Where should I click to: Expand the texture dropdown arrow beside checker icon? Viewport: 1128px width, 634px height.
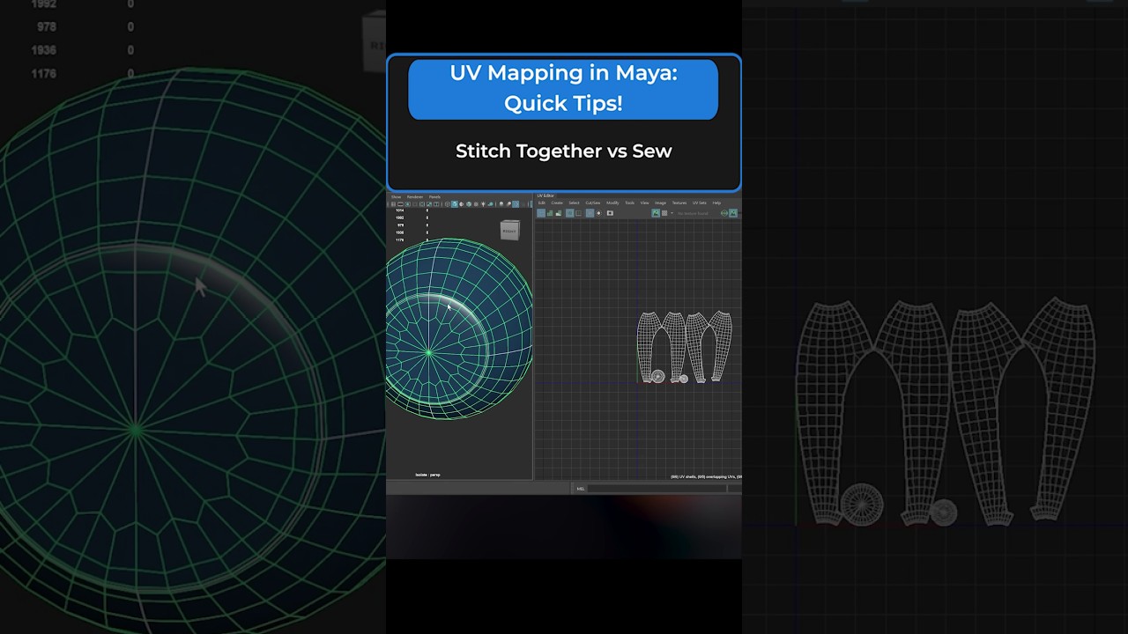(672, 213)
